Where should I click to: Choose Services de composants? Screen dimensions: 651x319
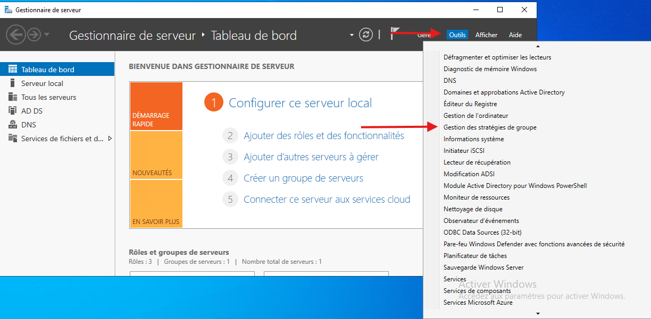pyautogui.click(x=477, y=291)
